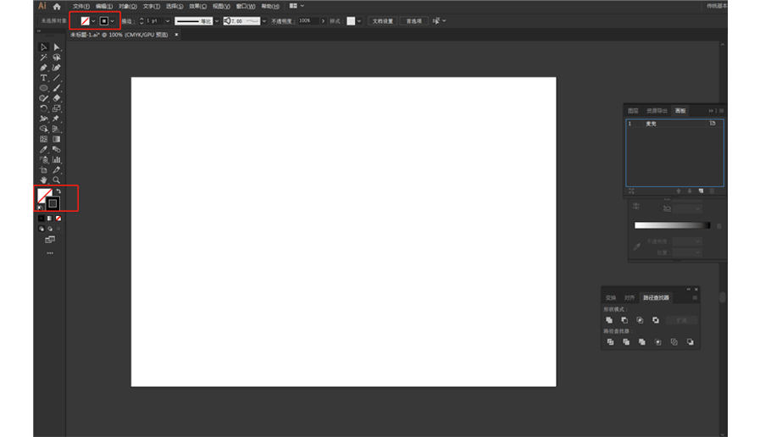Switch to Draw Normal mode
The image size is (760, 437).
pos(42,229)
